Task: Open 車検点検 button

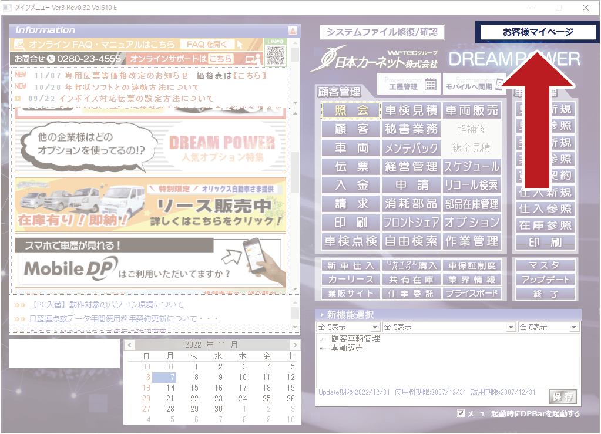Action: (x=351, y=241)
